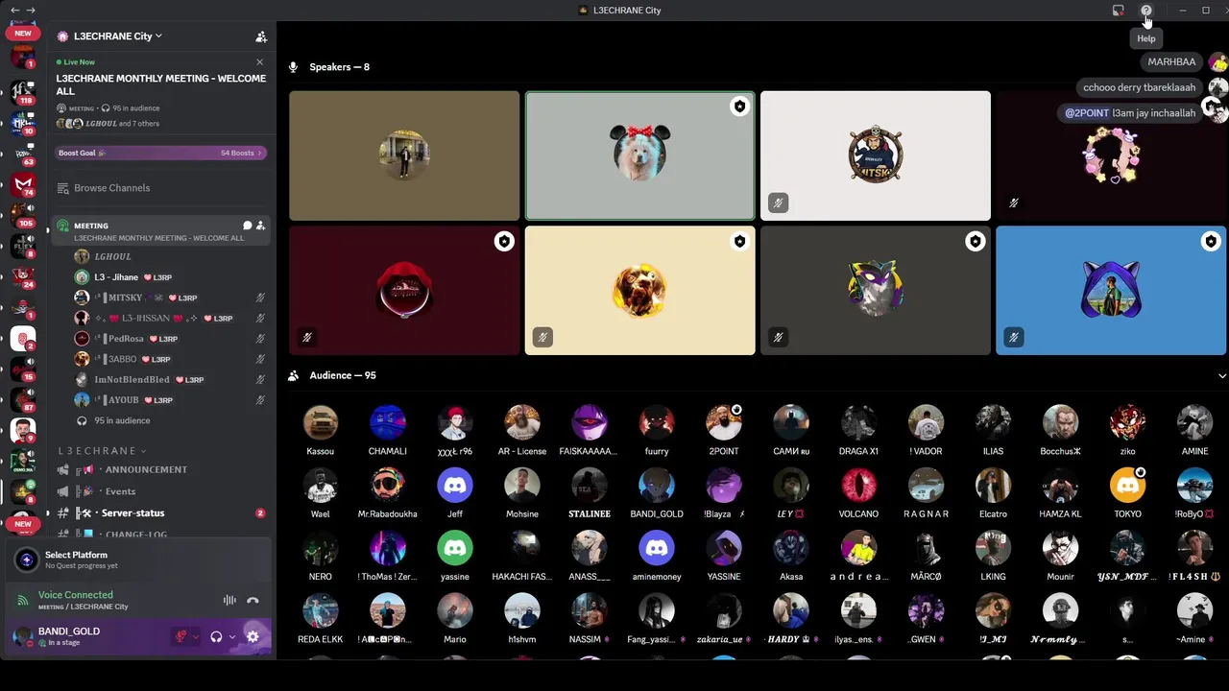This screenshot has height=691, width=1229.
Task: Click moderator badge on white dog speaker
Action: (739, 107)
